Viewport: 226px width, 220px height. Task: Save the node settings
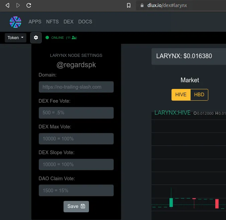76,206
